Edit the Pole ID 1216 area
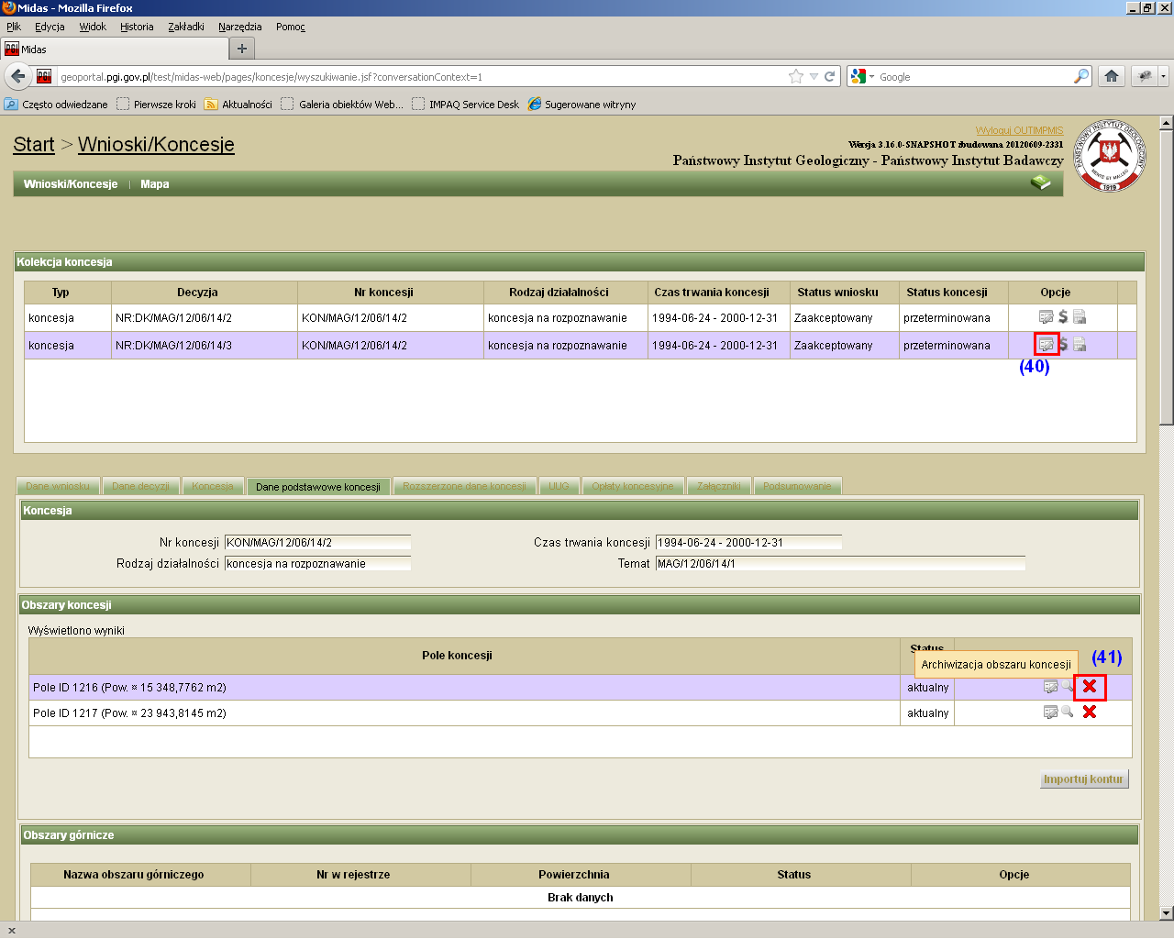The height and width of the screenshot is (939, 1174). [x=1051, y=686]
